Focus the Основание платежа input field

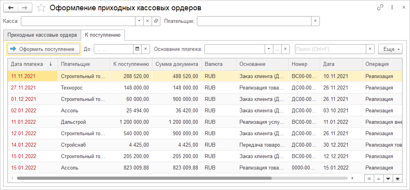tap(235, 49)
